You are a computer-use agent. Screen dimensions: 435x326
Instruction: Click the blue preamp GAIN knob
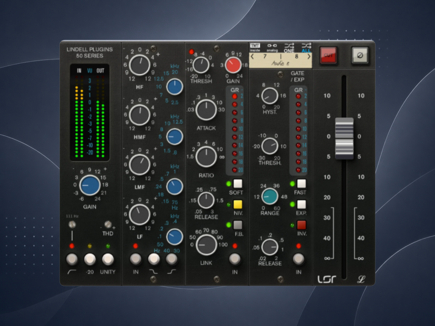90,185
